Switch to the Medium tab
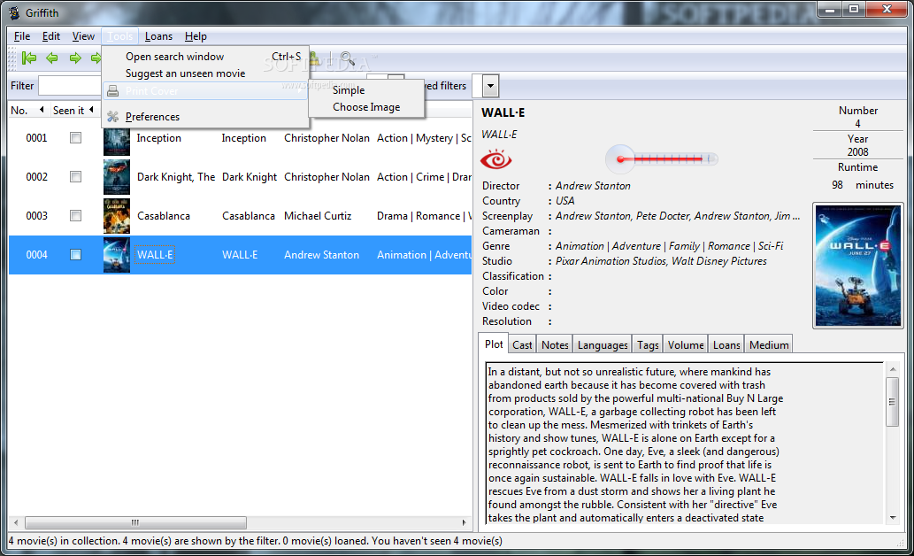The image size is (914, 556). click(x=769, y=344)
